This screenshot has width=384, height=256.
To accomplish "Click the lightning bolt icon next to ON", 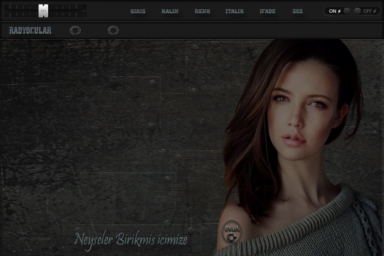I will (339, 12).
